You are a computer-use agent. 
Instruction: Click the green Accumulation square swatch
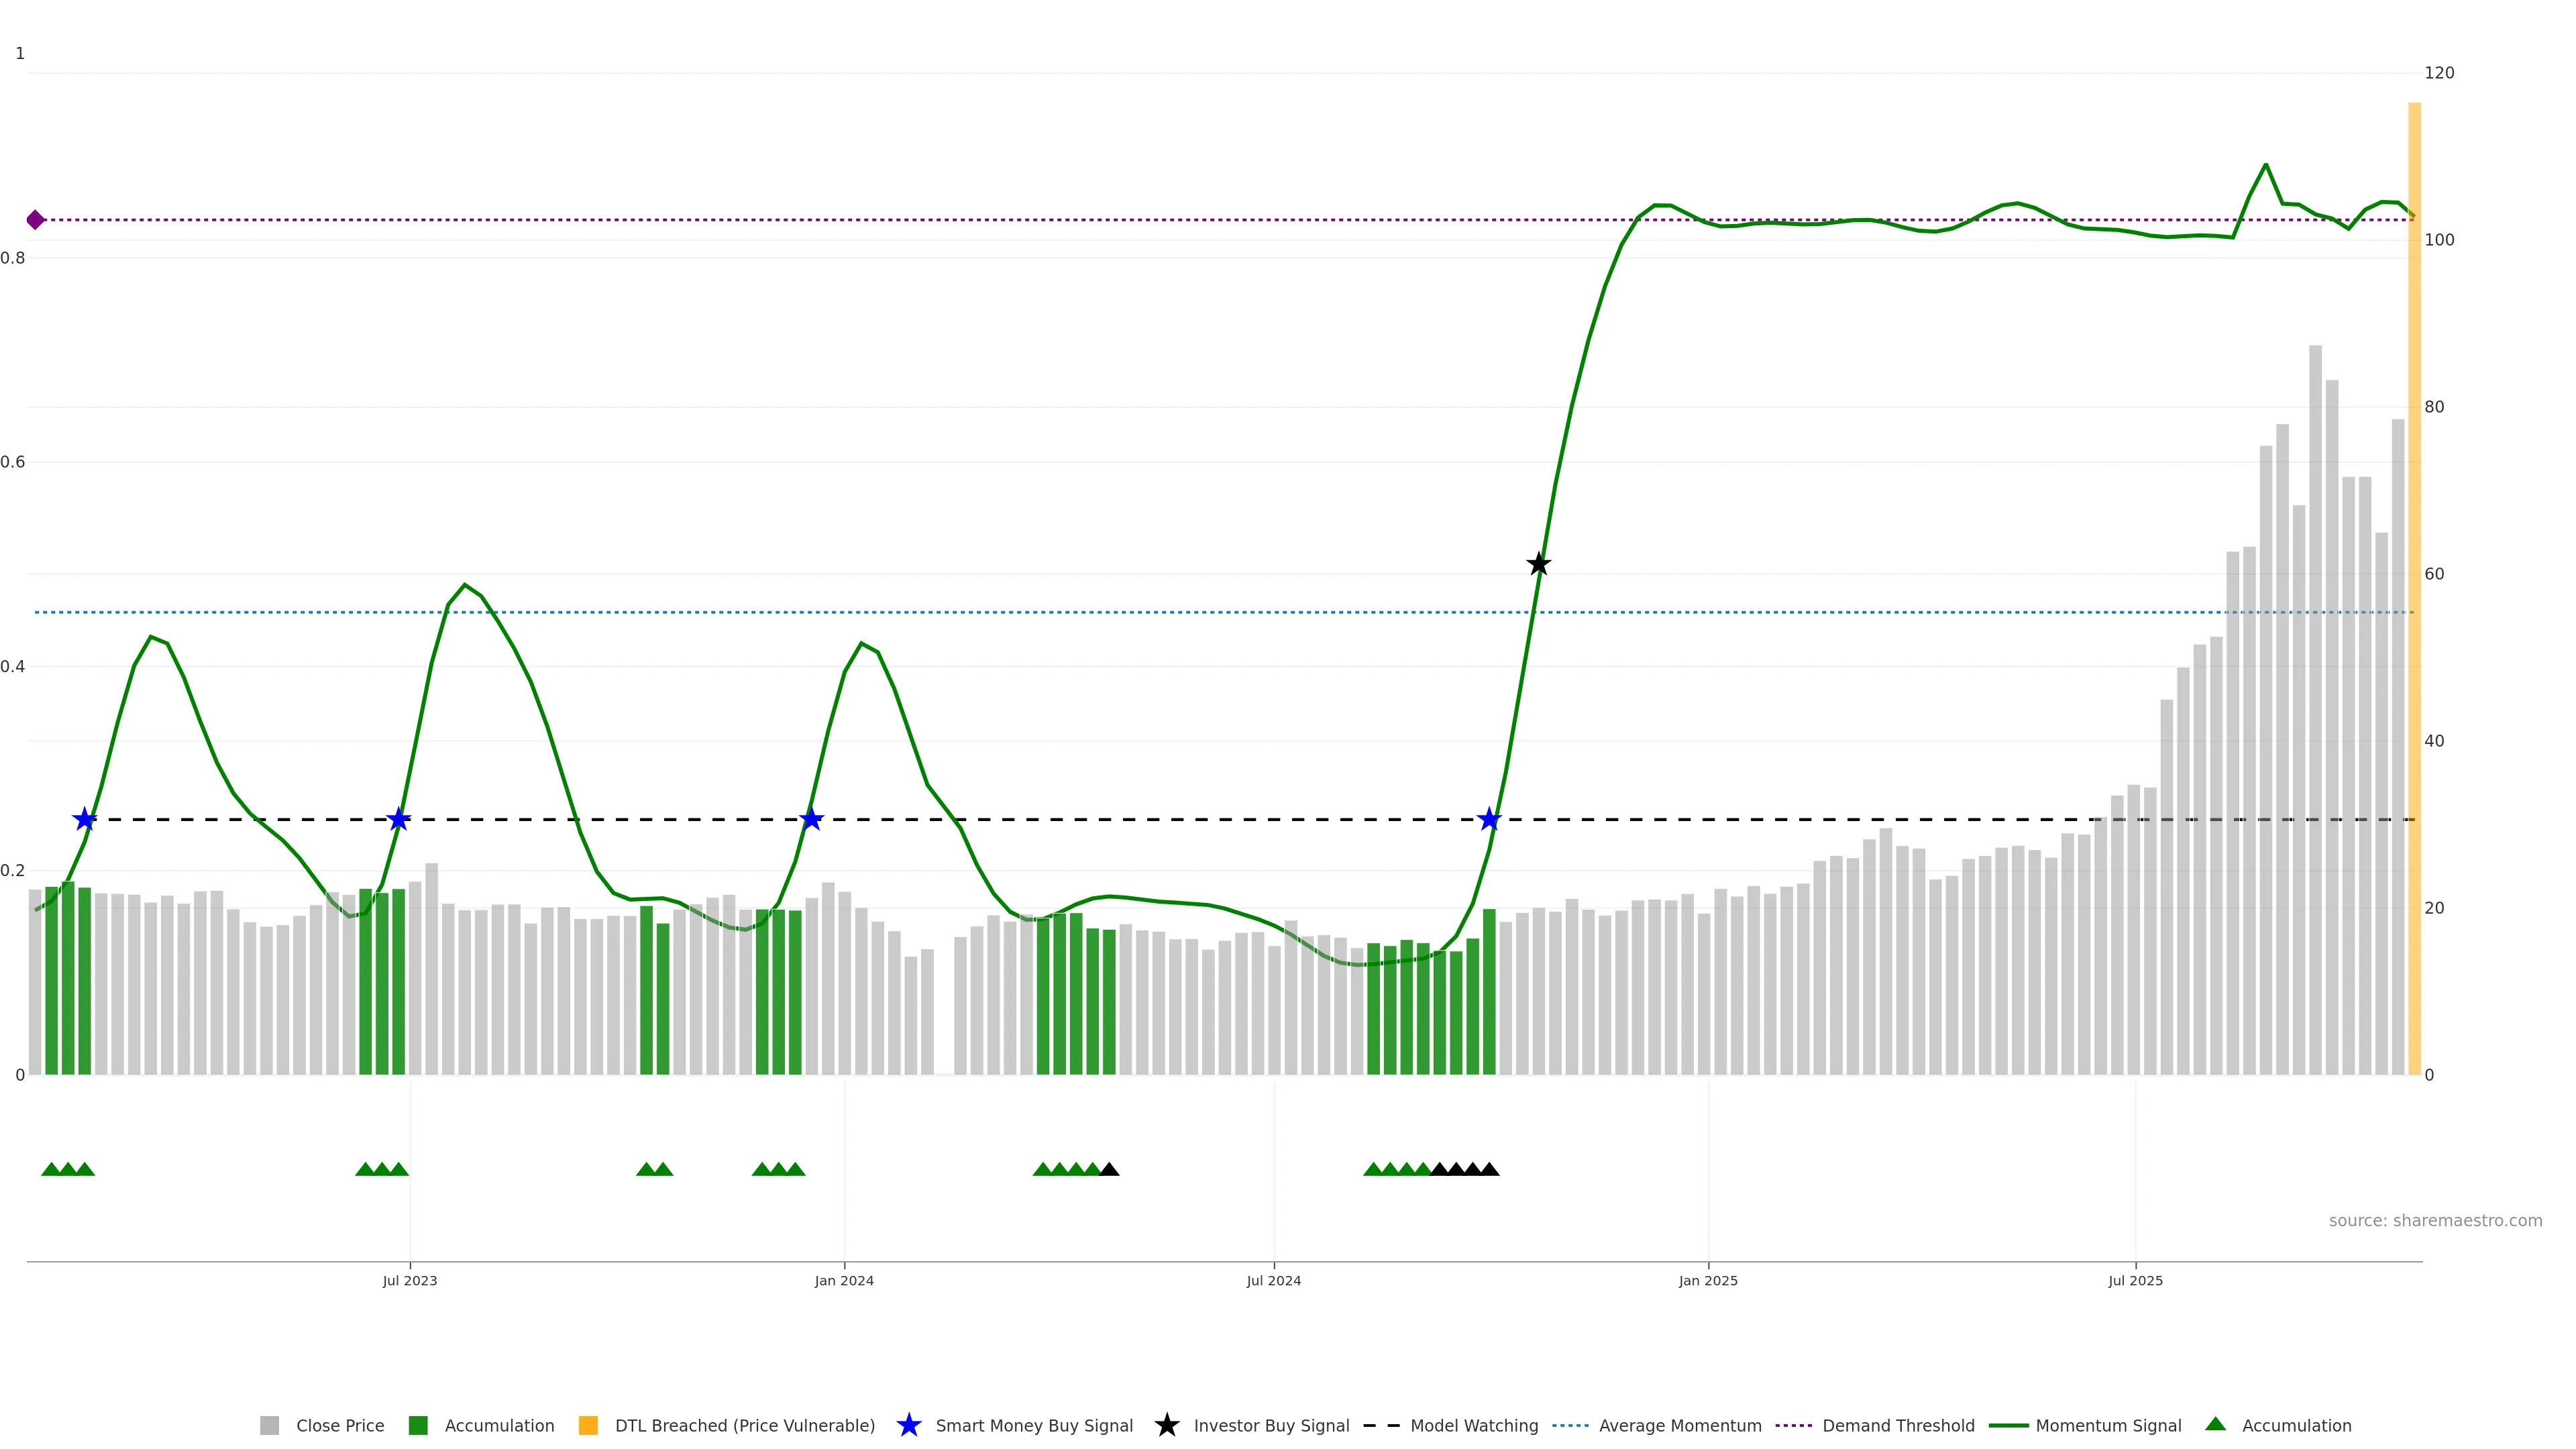tap(418, 1425)
